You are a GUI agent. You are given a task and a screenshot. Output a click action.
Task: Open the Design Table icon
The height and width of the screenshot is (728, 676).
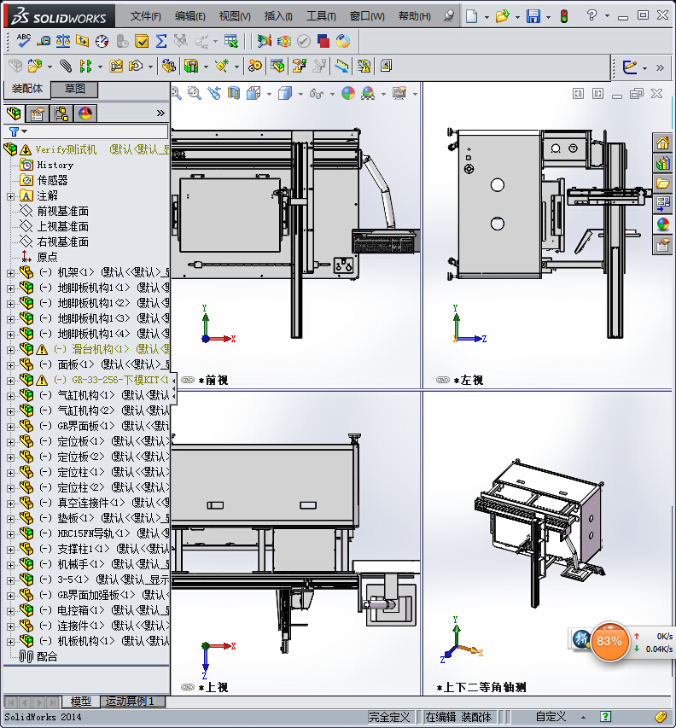click(230, 41)
